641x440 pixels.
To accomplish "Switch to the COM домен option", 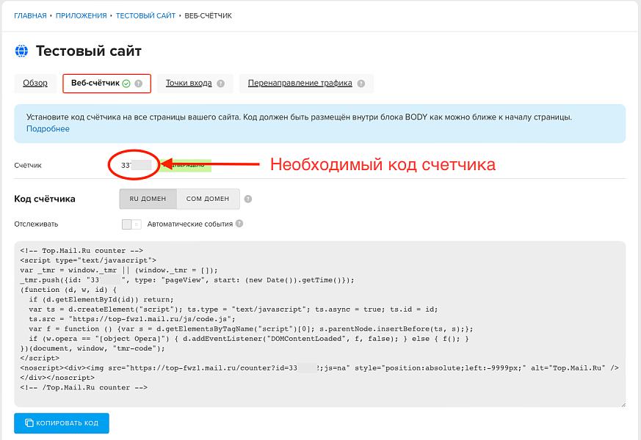I will click(x=207, y=198).
